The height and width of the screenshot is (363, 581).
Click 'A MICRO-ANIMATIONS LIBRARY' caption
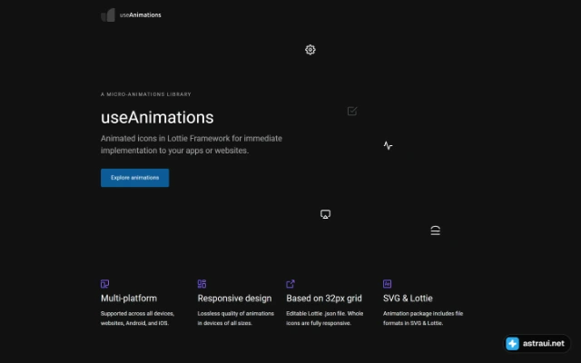coord(146,94)
